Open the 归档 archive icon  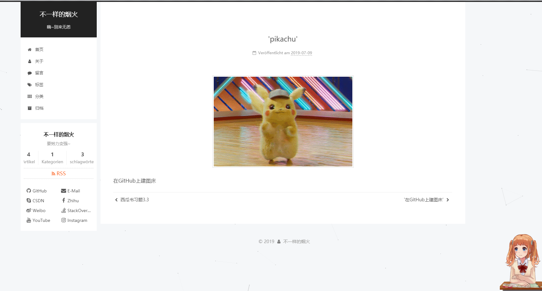pos(29,108)
